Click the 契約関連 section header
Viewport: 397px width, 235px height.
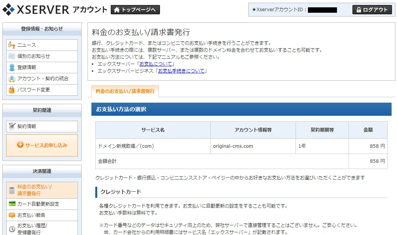42,110
